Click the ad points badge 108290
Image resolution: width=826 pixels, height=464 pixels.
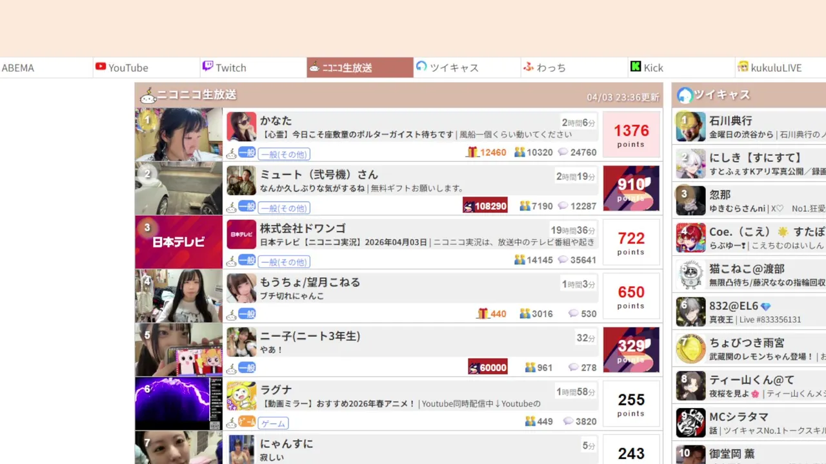pos(485,206)
